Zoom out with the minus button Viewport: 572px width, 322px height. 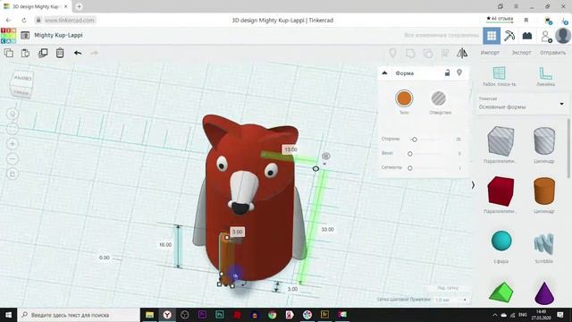pos(13,159)
